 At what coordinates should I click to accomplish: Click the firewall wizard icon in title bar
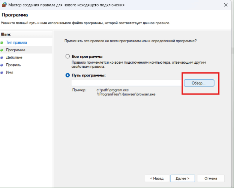4,5
